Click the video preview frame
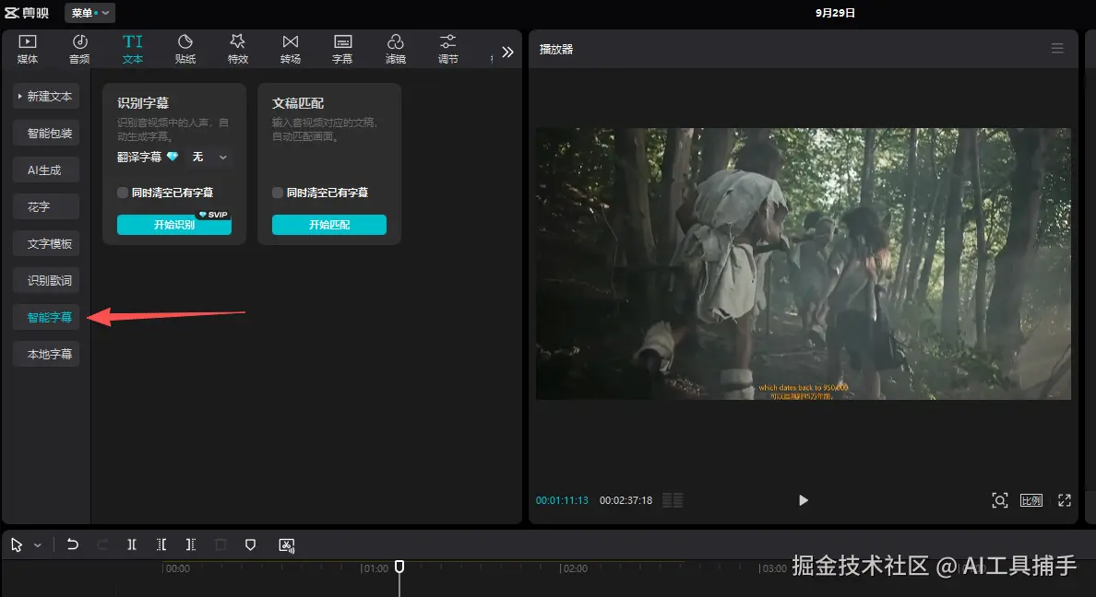This screenshot has height=597, width=1096. [x=804, y=263]
